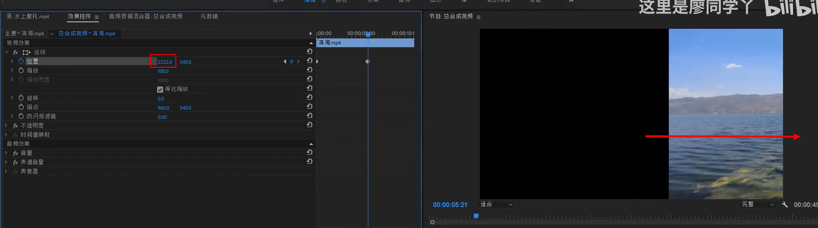
Task: Click the 位置 X value 2222.0
Action: click(x=164, y=62)
